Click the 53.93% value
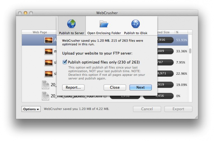Image resolution: width=214 pixels, height=141 pixels. (x=181, y=40)
